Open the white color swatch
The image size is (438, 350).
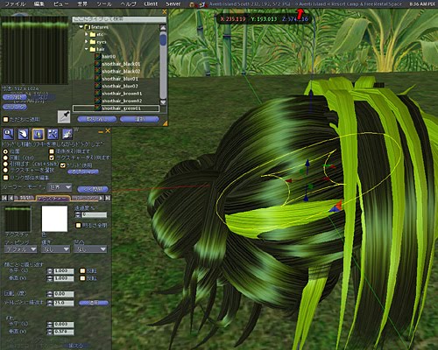(54, 219)
